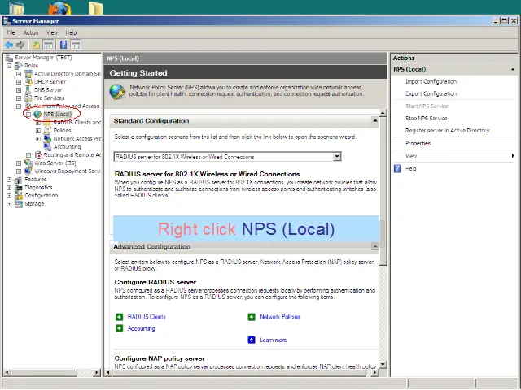Click the Network Access Protection node icon
The height and width of the screenshot is (390, 521).
click(x=47, y=139)
